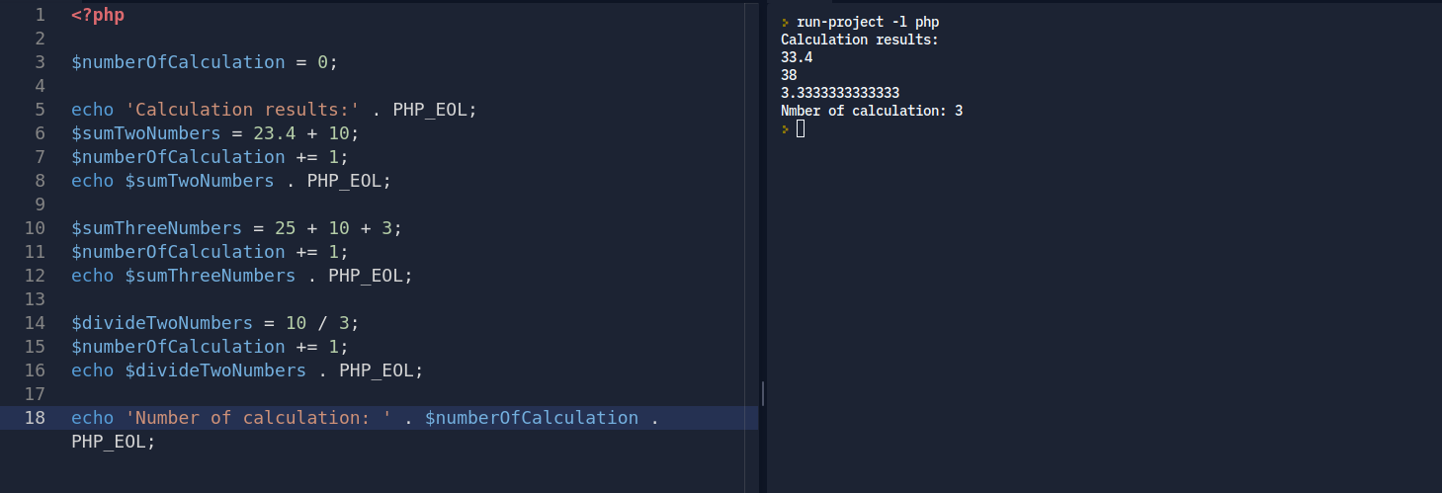Click line number 1 in the gutter
This screenshot has height=493, width=1442.
pyautogui.click(x=40, y=15)
